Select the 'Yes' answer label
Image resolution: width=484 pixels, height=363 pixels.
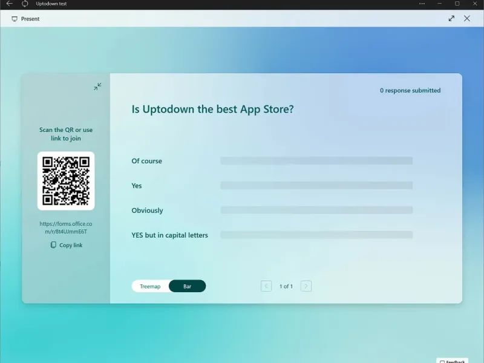[x=137, y=186]
